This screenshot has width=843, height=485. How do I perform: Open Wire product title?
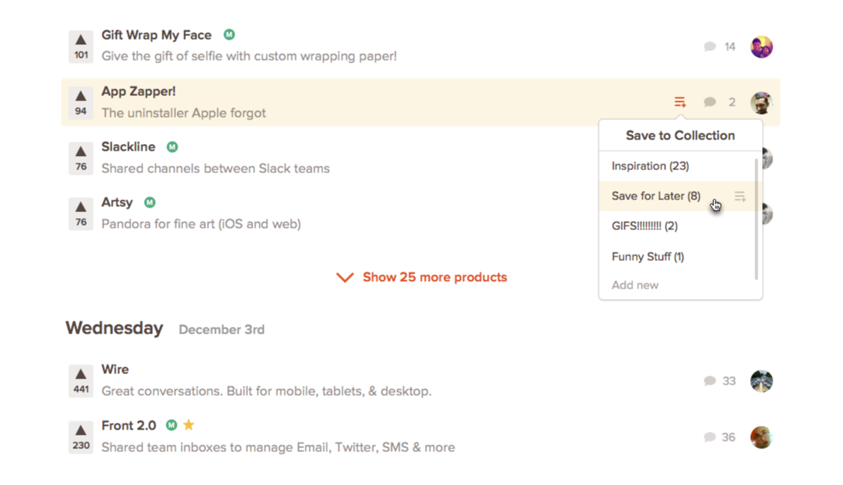[x=115, y=370]
